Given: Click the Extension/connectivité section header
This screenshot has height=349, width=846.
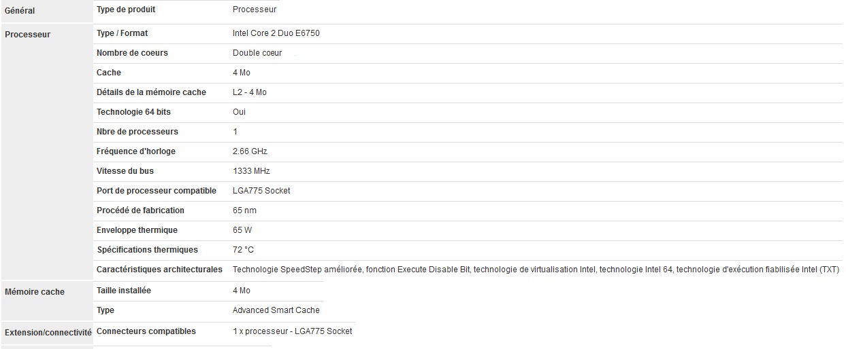Looking at the screenshot, I should [48, 333].
